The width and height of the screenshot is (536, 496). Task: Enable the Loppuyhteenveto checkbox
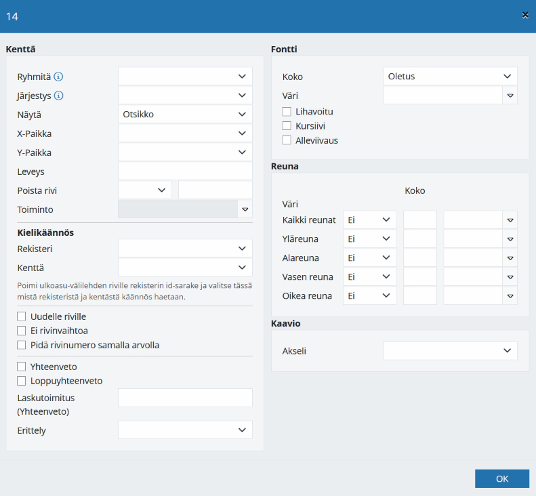(21, 381)
